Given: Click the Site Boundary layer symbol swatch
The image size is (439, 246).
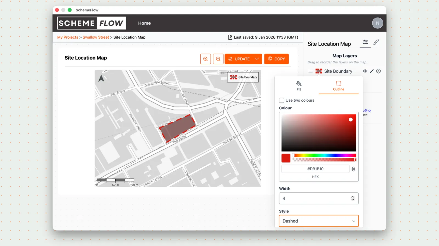Looking at the screenshot, I should [x=319, y=71].
